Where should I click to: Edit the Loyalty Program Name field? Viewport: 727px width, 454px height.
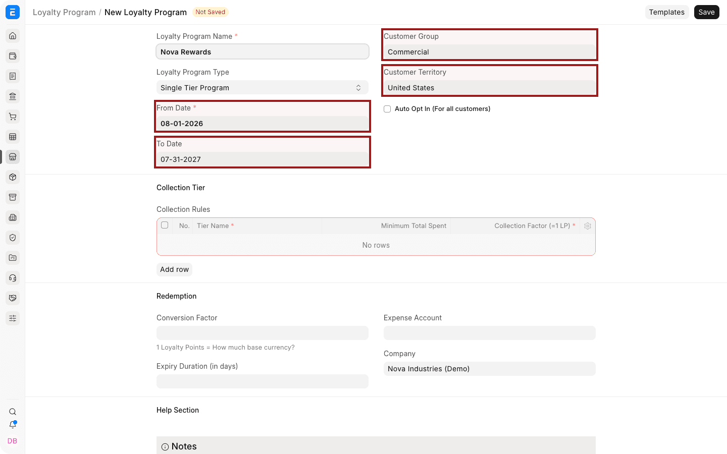click(x=263, y=52)
